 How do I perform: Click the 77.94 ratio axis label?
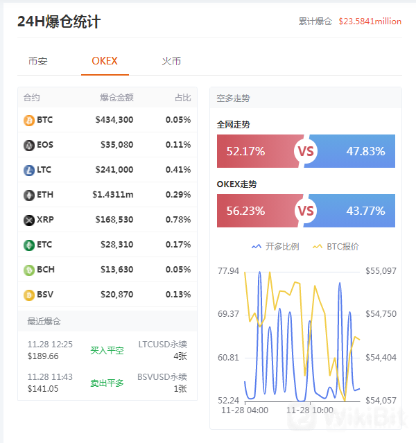(228, 271)
